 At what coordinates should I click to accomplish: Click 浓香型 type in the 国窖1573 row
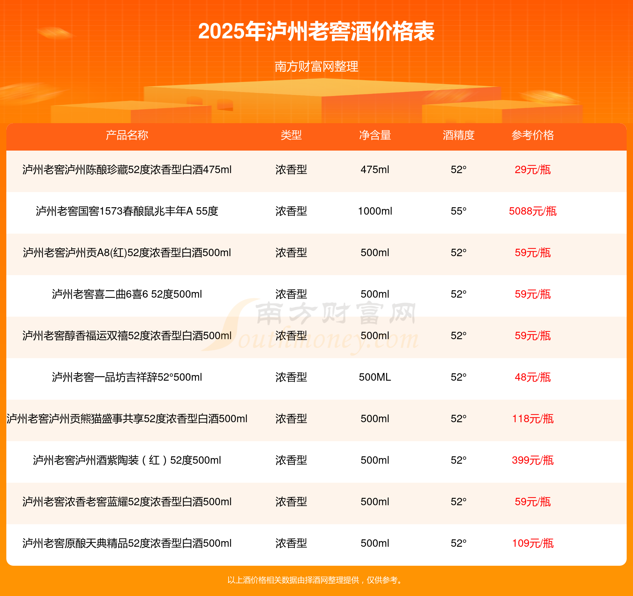pyautogui.click(x=291, y=211)
